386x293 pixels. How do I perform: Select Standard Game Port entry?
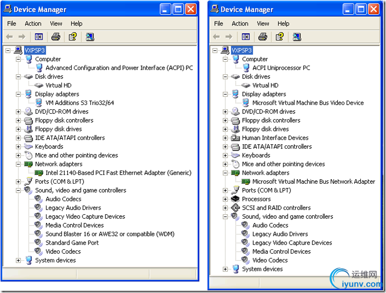click(72, 243)
